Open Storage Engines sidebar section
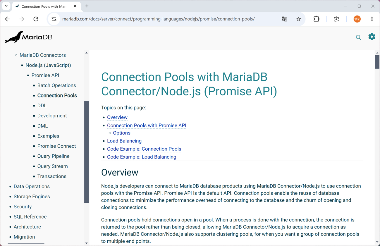Viewport: 380px width, 246px height. (x=32, y=197)
